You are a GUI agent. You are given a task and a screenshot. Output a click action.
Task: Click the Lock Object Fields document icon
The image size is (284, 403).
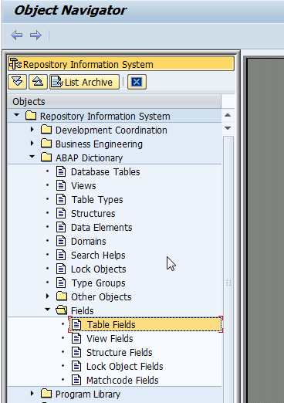(x=76, y=366)
